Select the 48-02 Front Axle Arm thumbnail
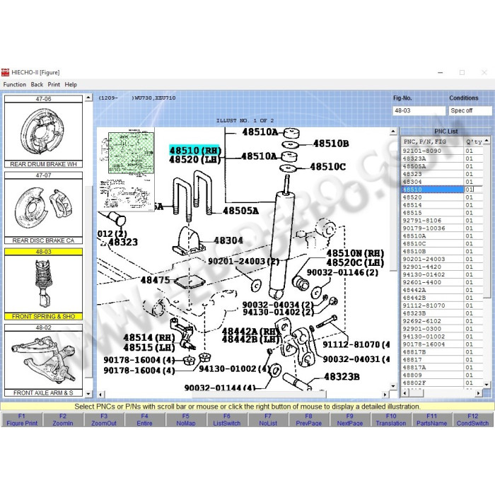Image resolution: width=495 pixels, height=495 pixels. tap(43, 360)
